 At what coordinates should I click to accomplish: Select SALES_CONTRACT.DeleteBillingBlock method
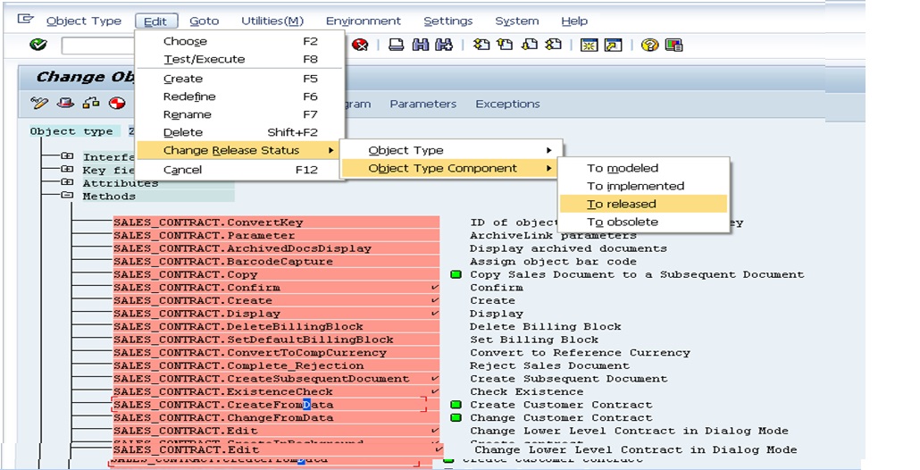coord(276,326)
